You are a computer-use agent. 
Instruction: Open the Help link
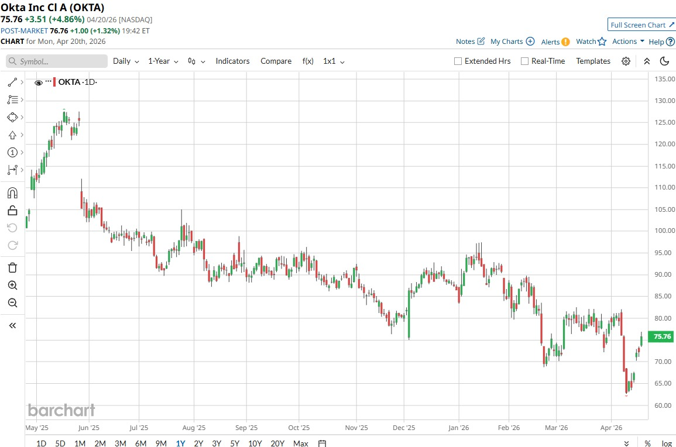click(661, 42)
